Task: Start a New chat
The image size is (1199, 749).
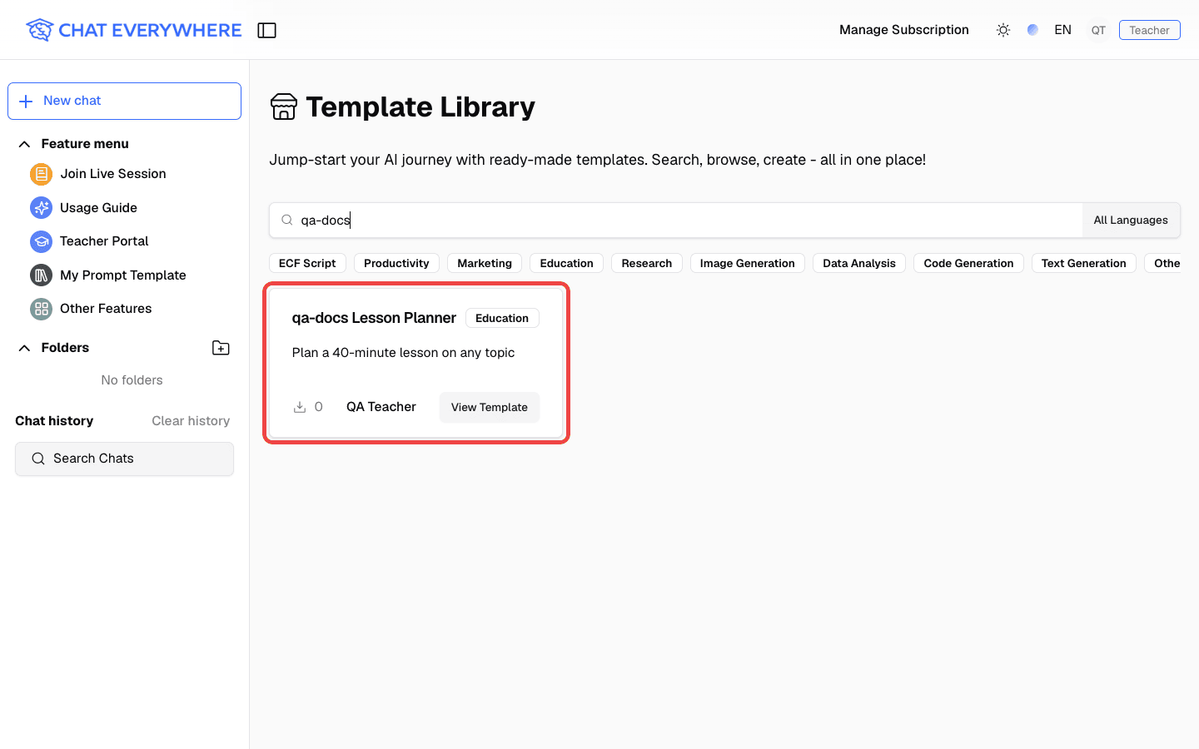Action: tap(124, 101)
